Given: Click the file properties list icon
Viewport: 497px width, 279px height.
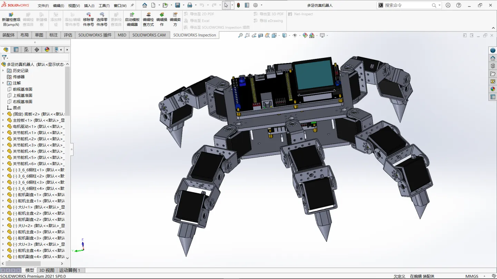Looking at the screenshot, I should point(247,5).
